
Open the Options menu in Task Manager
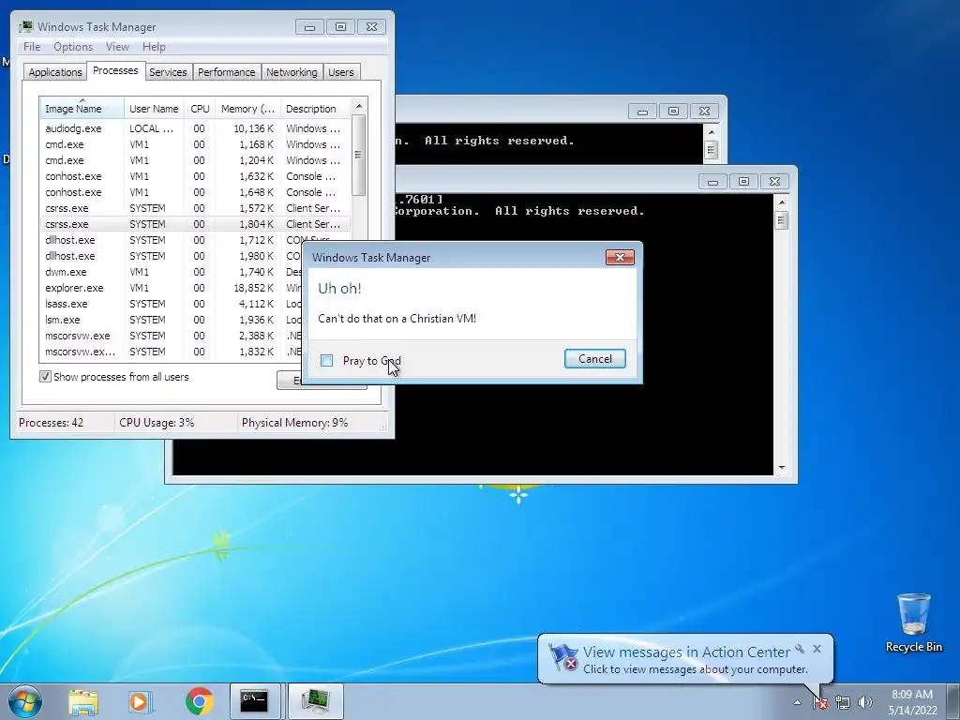73,47
